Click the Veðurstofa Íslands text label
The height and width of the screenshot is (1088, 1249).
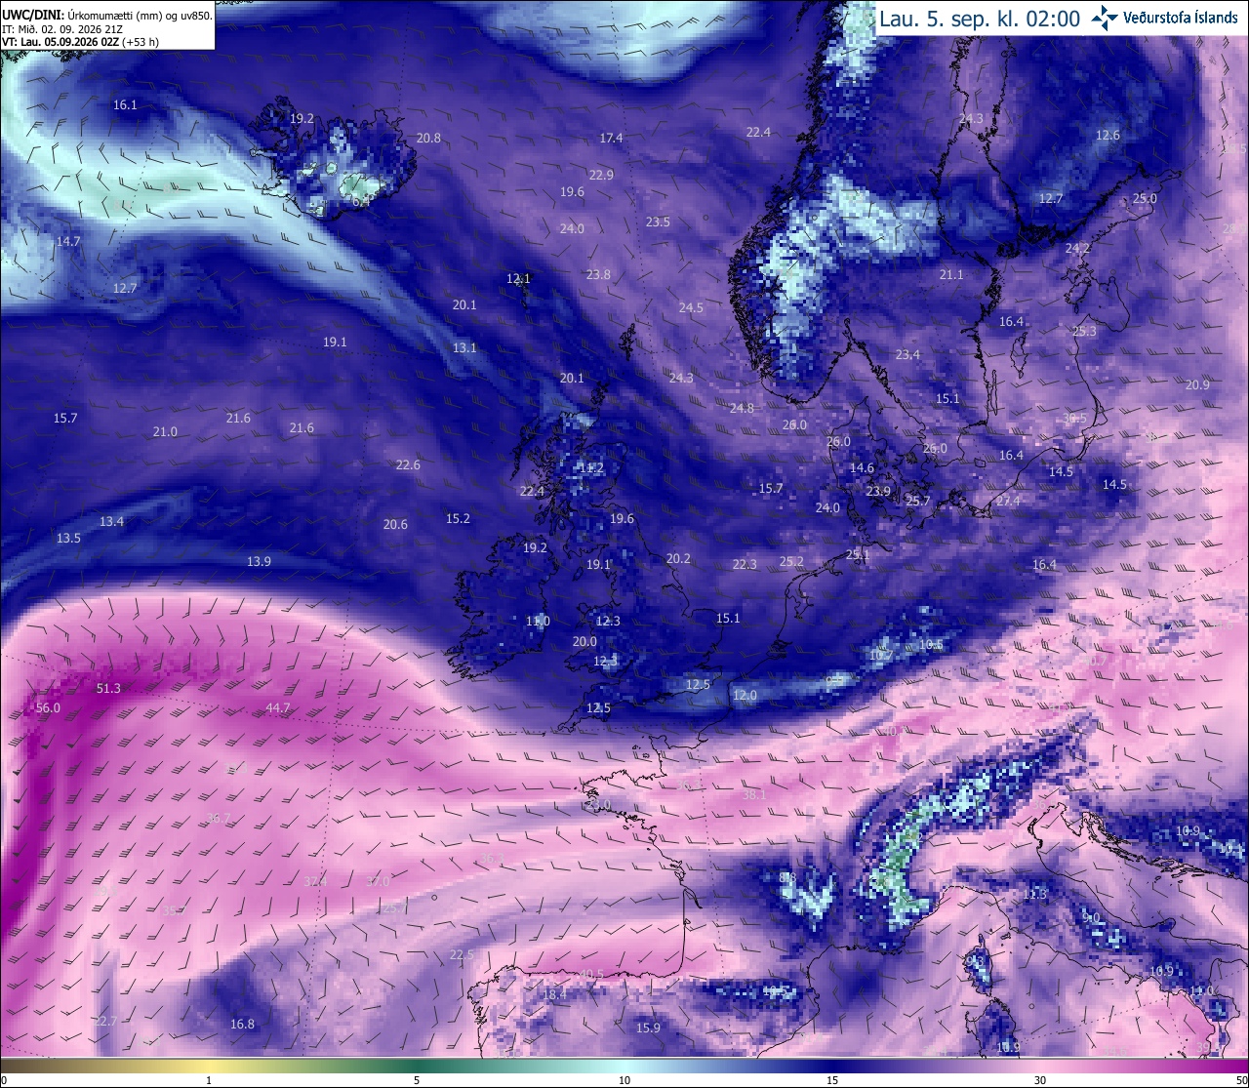(1181, 18)
